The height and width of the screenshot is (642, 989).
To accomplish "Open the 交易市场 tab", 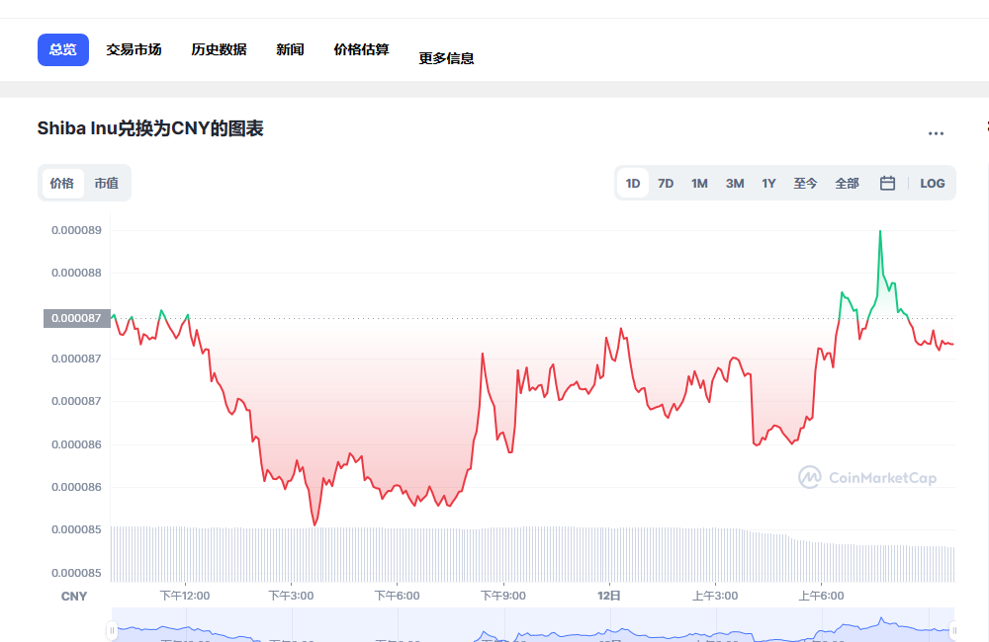I will pos(134,49).
